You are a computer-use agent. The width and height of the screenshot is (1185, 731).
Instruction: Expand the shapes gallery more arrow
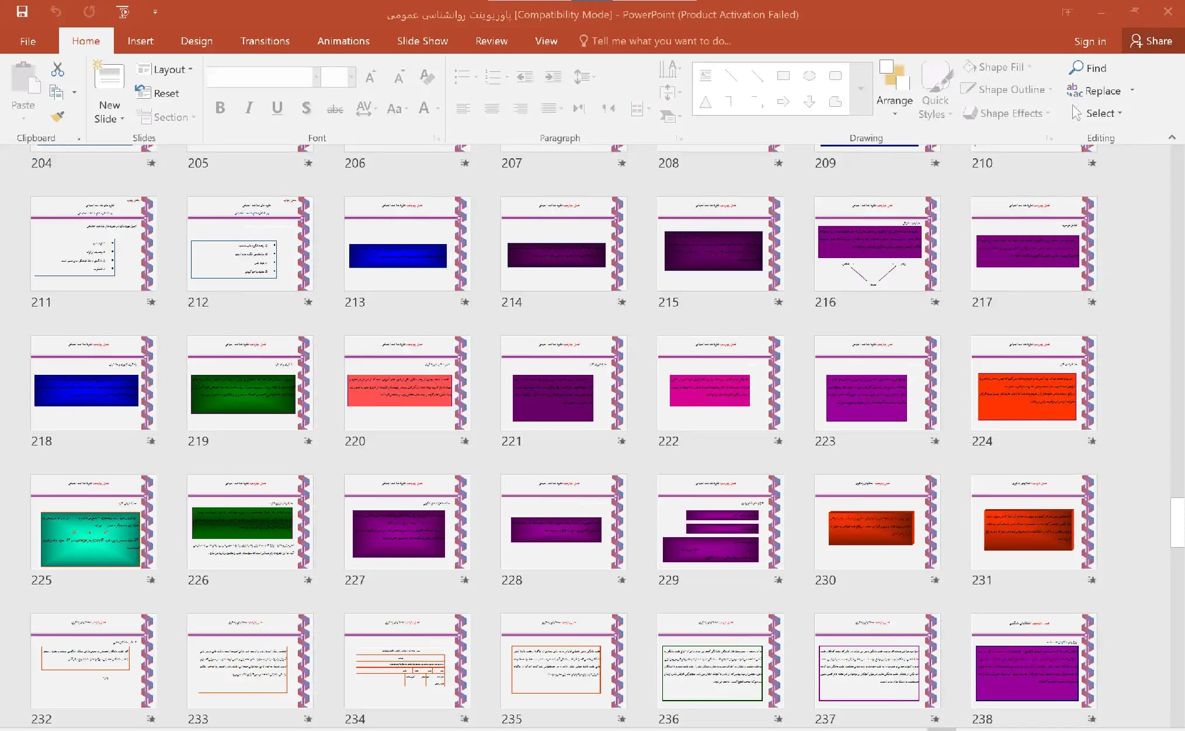[860, 89]
